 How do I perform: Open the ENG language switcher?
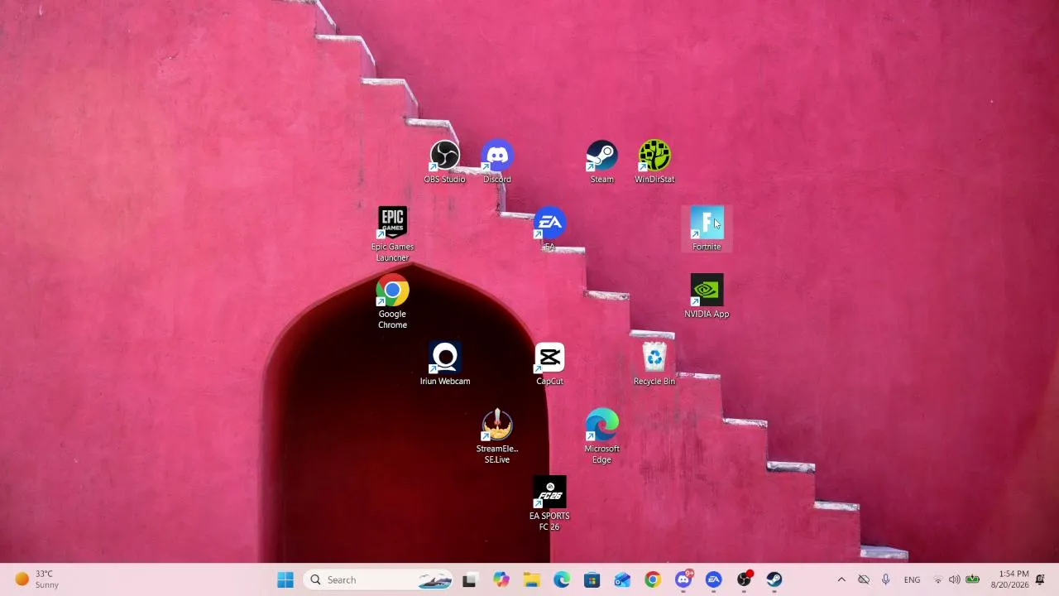[912, 580]
